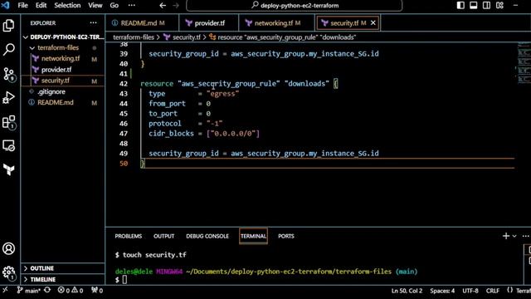
Task: Open the Selection menu
Action: pyautogui.click(x=67, y=6)
